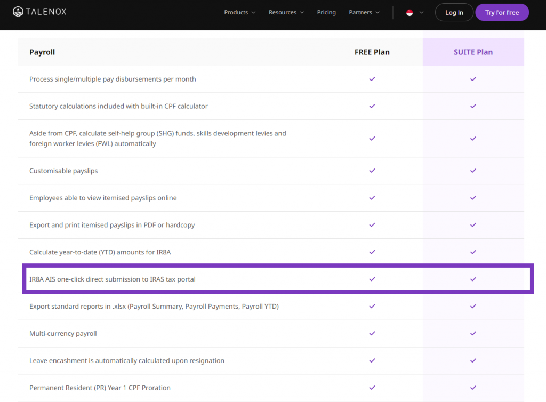
Task: Click FREE Plan checkmark for built-in CPF calculator
Action: (372, 106)
